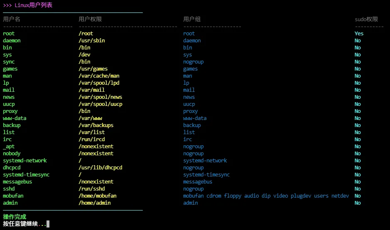Select the sshd username entry
Image resolution: width=390 pixels, height=230 pixels.
coord(9,189)
